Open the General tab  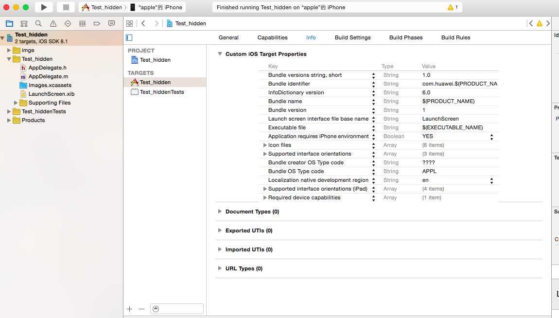[x=228, y=37]
